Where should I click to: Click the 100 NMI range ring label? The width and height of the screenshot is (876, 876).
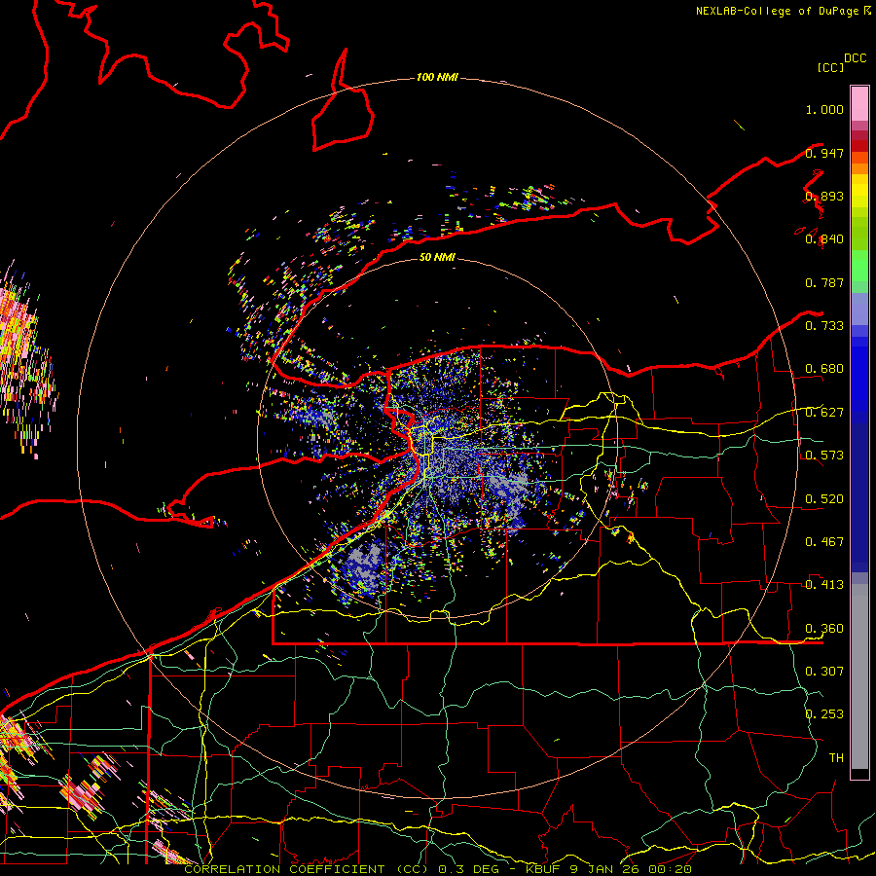click(437, 77)
